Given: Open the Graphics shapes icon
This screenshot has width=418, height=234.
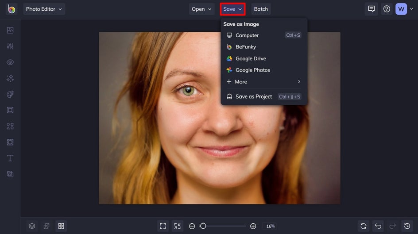Looking at the screenshot, I should [10, 126].
